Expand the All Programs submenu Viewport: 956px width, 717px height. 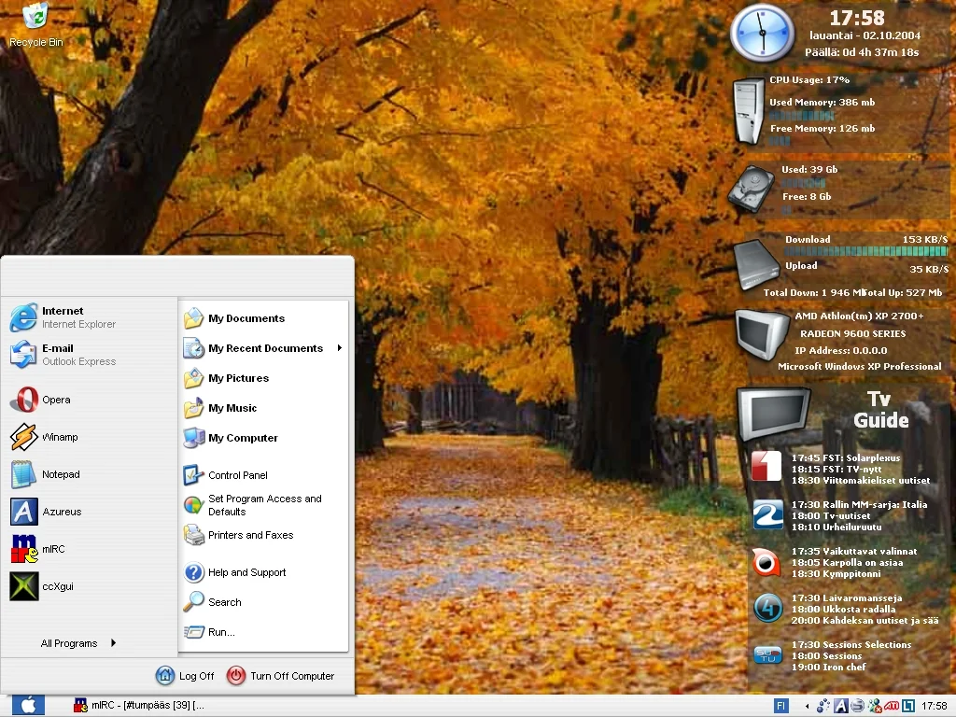point(78,643)
